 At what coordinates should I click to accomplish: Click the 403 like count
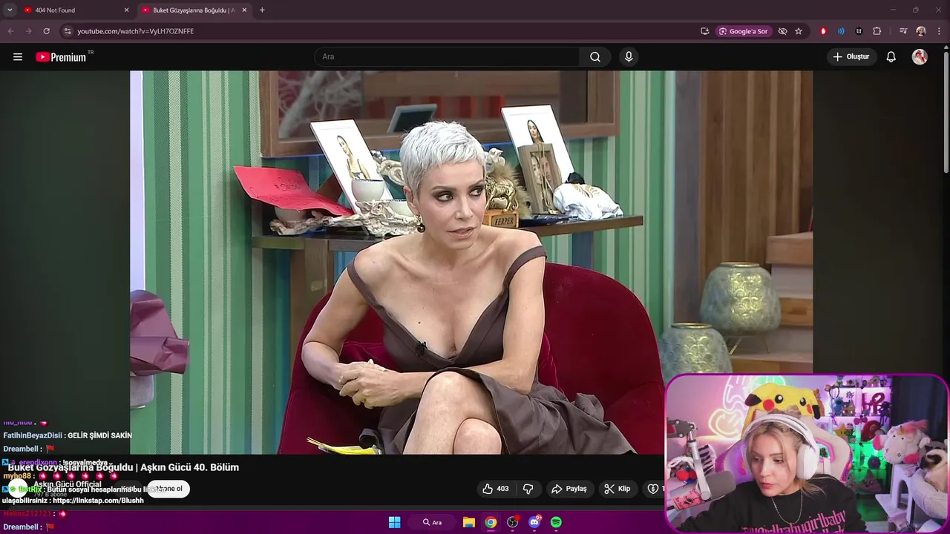click(502, 489)
